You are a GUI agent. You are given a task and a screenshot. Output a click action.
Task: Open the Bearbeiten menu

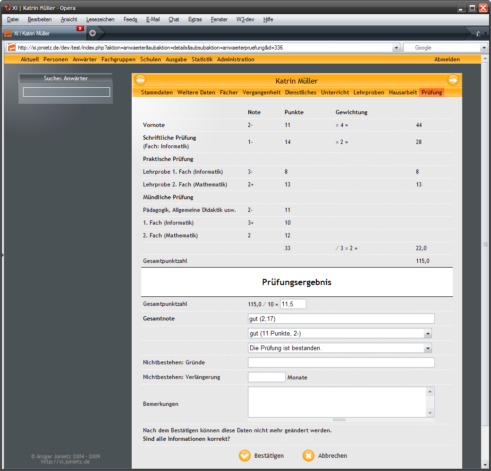(x=40, y=19)
